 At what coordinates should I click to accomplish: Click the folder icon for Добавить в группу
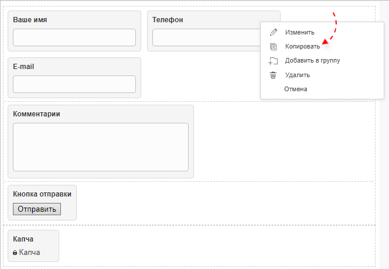click(272, 60)
